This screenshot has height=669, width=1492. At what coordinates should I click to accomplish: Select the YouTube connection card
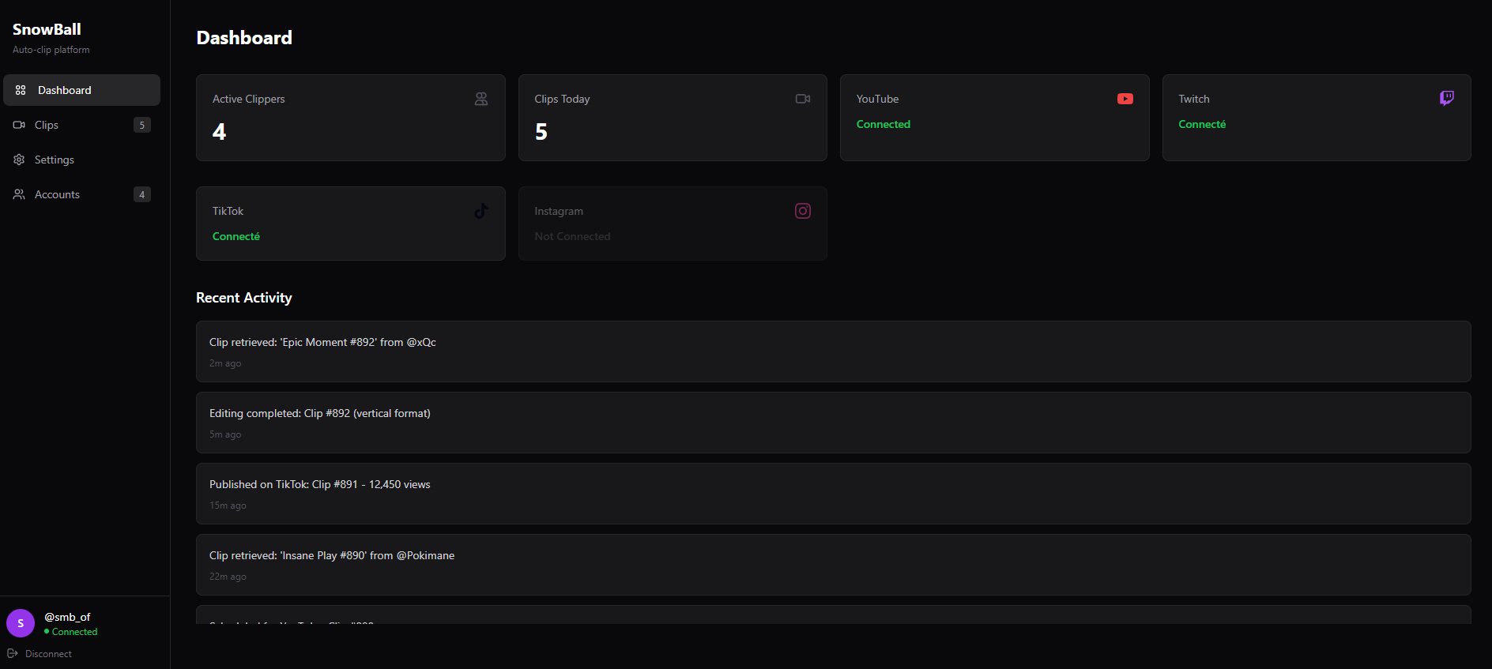click(995, 118)
